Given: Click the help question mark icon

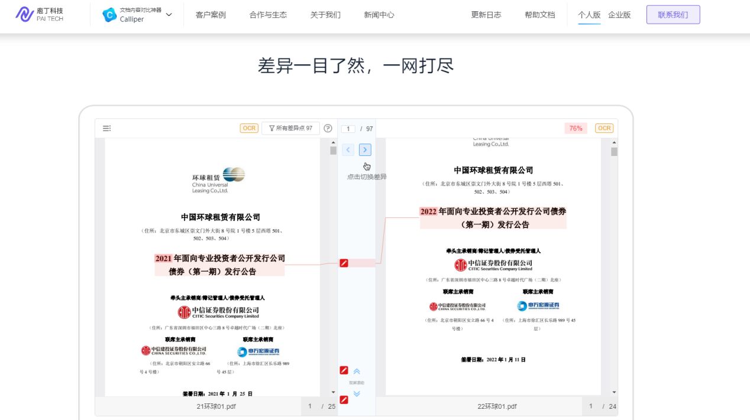Looking at the screenshot, I should click(328, 128).
